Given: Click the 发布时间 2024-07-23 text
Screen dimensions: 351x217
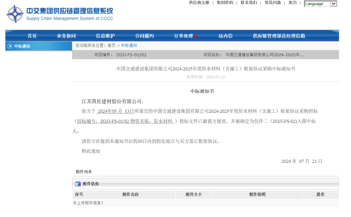Looking at the screenshot, I should click(x=206, y=77).
